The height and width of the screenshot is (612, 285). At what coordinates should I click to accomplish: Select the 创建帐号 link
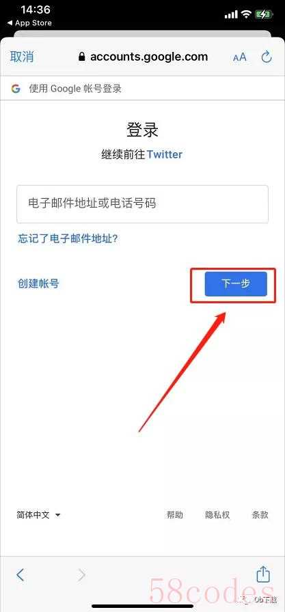(38, 283)
